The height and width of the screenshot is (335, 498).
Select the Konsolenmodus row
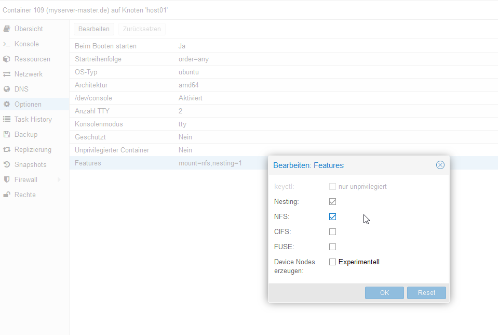[x=284, y=124]
